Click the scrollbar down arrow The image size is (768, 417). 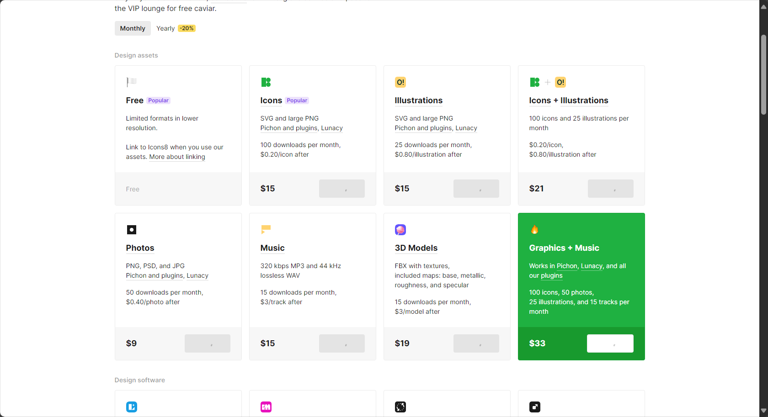pyautogui.click(x=763, y=411)
